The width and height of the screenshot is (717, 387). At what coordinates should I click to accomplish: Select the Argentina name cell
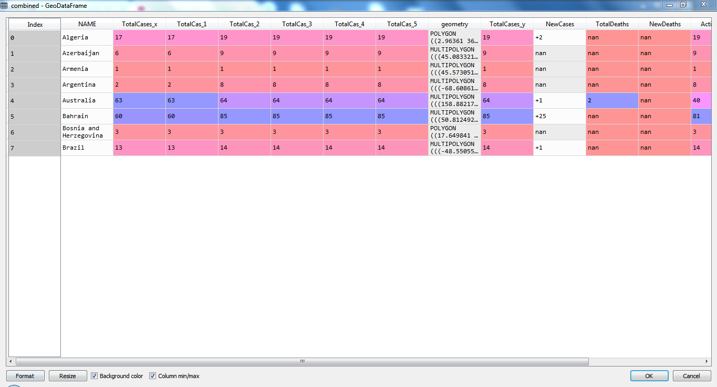[87, 85]
